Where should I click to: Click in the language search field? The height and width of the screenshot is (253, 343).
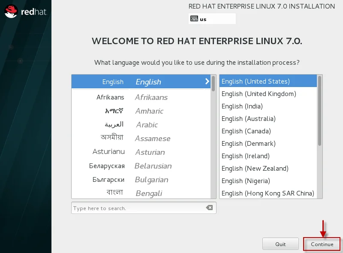[x=144, y=208]
